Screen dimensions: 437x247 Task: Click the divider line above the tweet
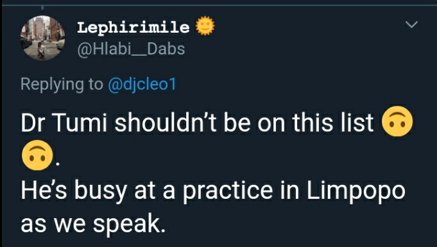(x=218, y=5)
